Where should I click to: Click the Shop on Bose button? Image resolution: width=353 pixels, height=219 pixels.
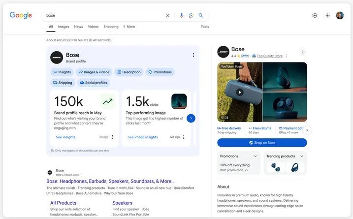(x=262, y=143)
